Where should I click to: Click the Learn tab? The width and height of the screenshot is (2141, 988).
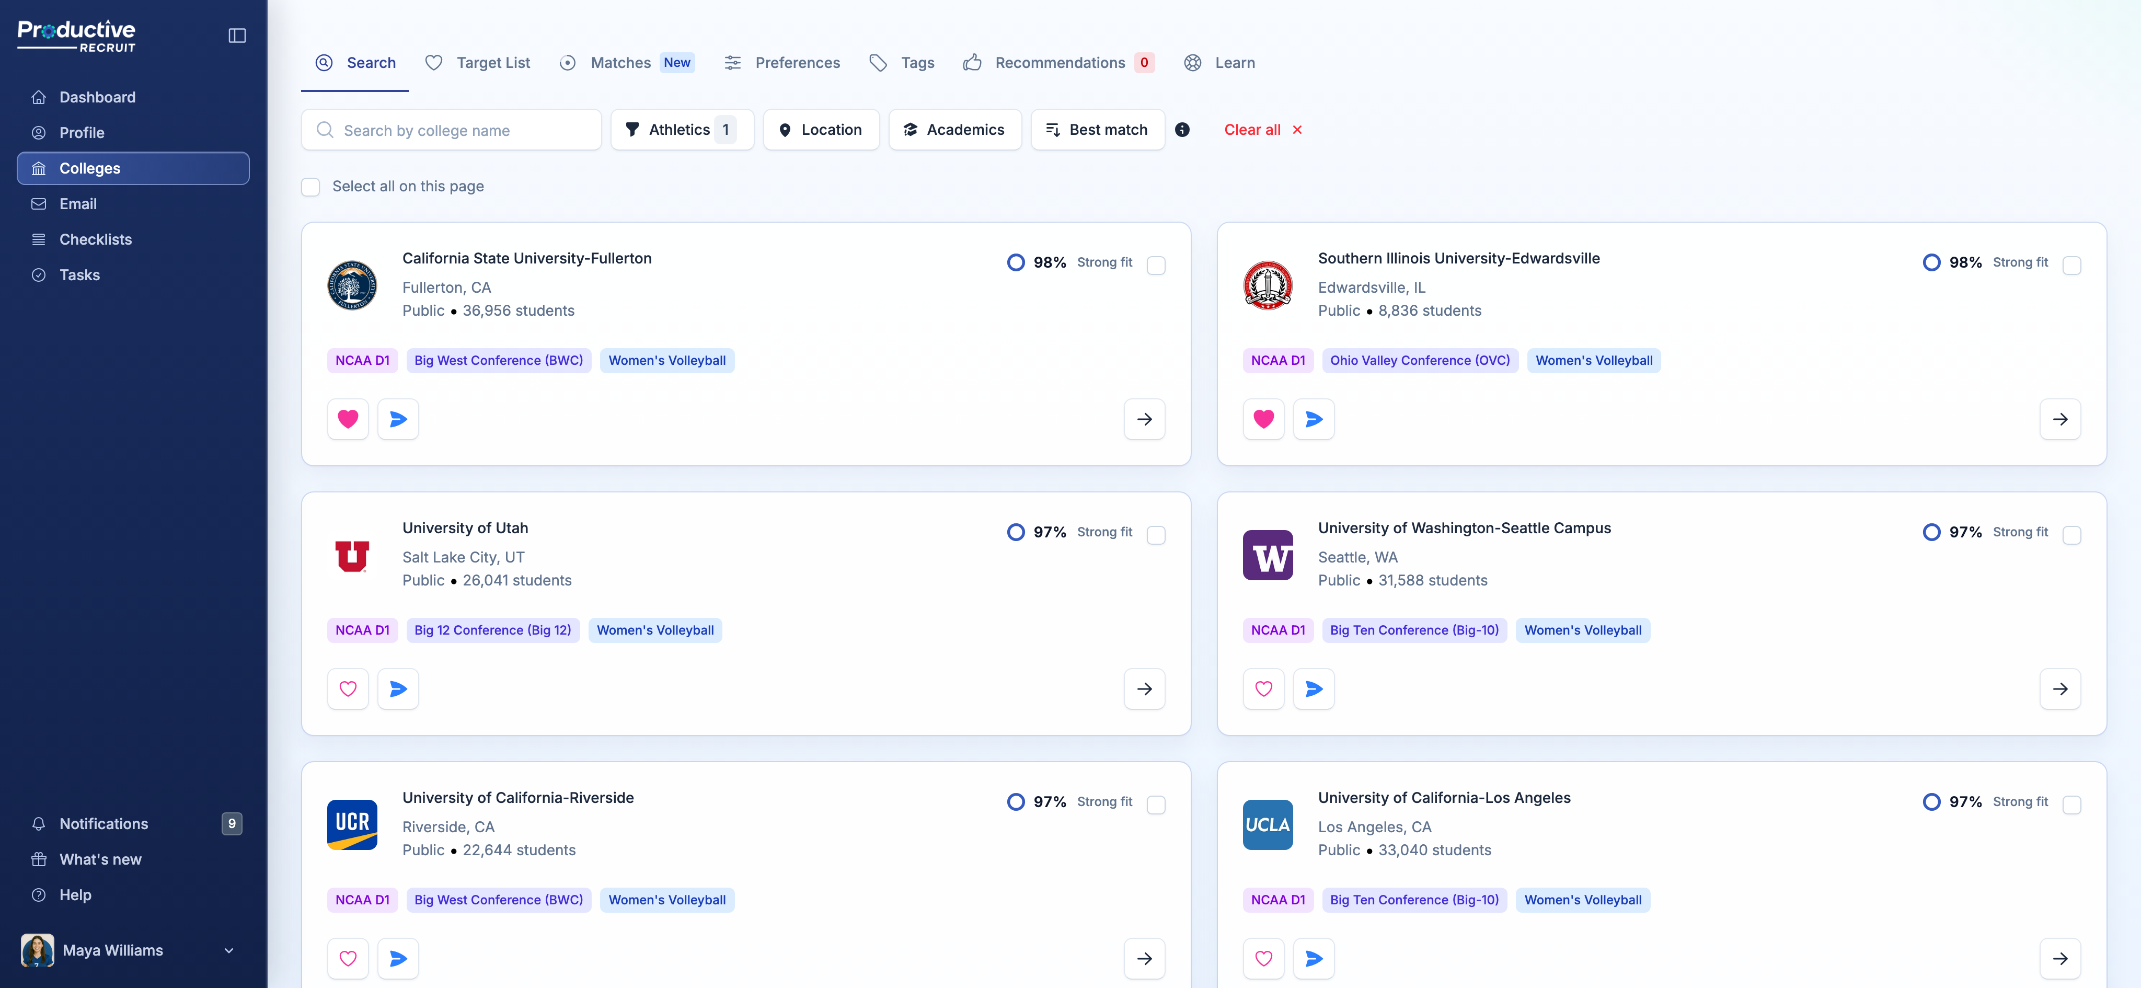pyautogui.click(x=1219, y=63)
